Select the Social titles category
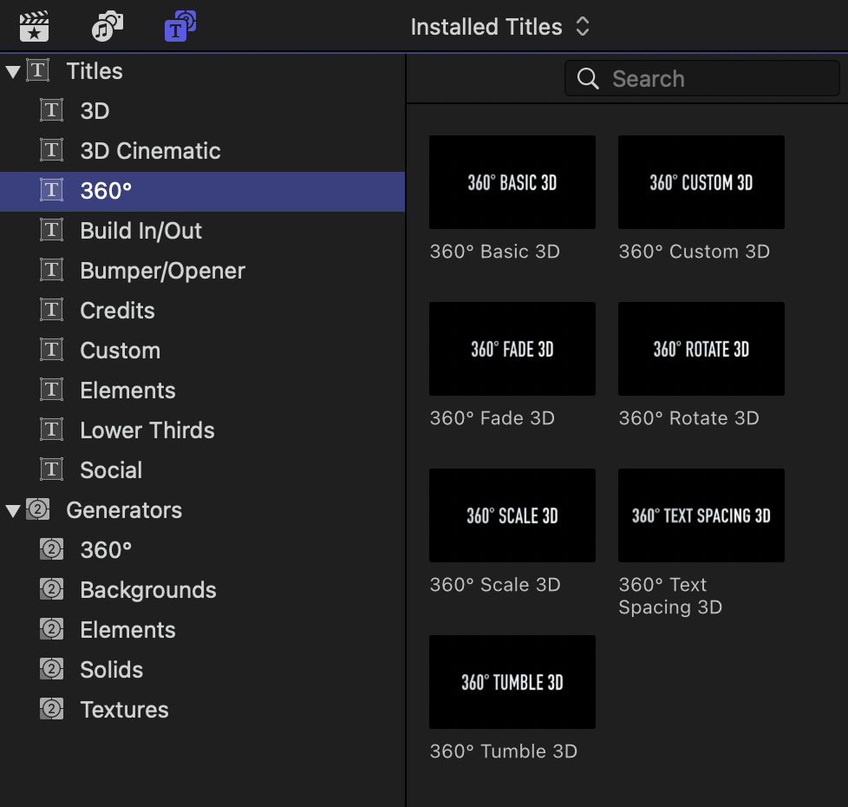Screen dimensions: 848x807 pos(203,470)
